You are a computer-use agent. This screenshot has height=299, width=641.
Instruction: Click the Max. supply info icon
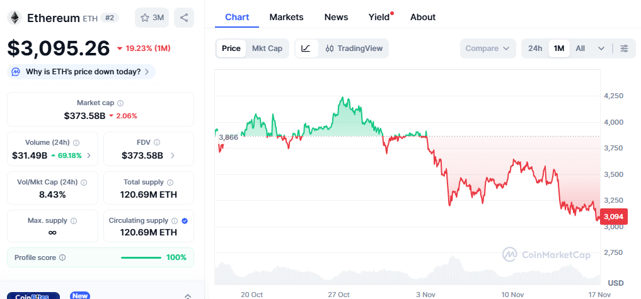point(74,221)
